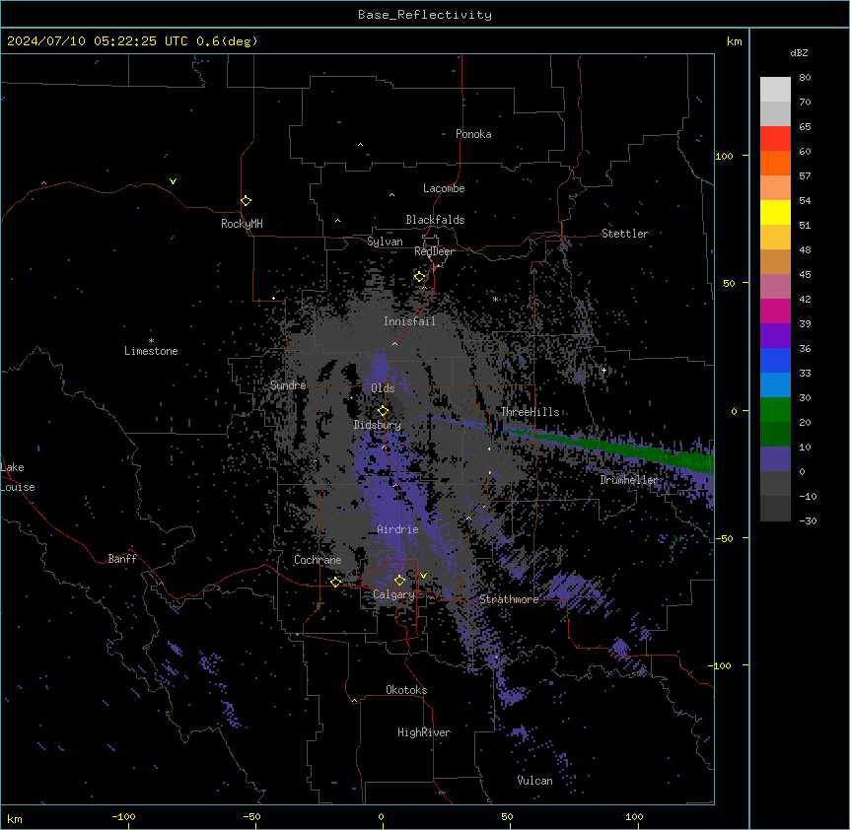Click the yellow V marker northeast of Calgary
Image resolution: width=850 pixels, height=830 pixels.
pyautogui.click(x=423, y=576)
